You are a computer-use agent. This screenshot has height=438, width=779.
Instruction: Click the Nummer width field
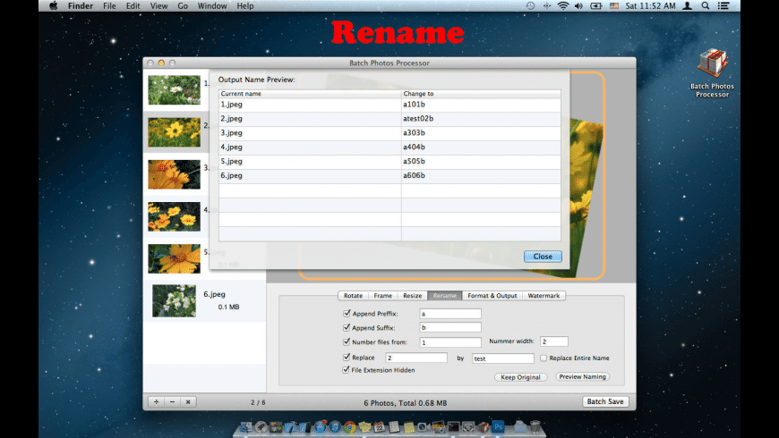[554, 341]
